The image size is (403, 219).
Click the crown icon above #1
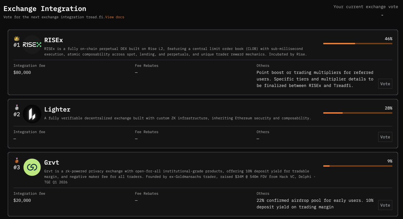(17, 39)
